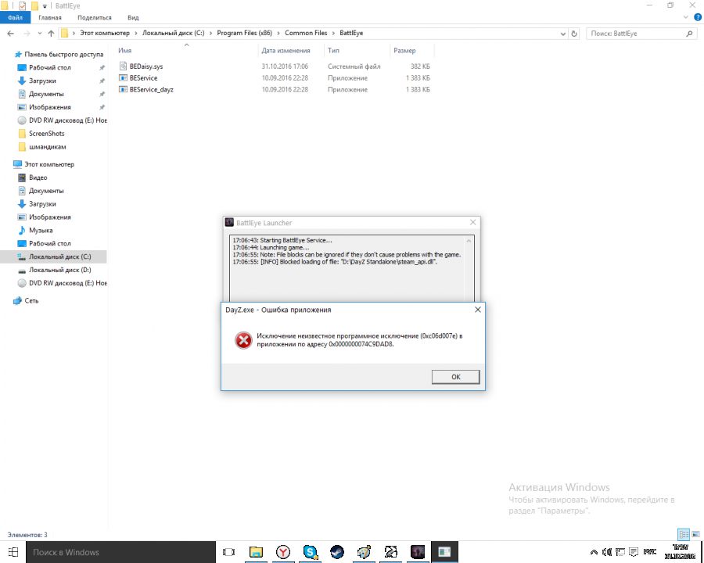Open the шмандикам folder in the sidebar
704x563 pixels.
[47, 147]
